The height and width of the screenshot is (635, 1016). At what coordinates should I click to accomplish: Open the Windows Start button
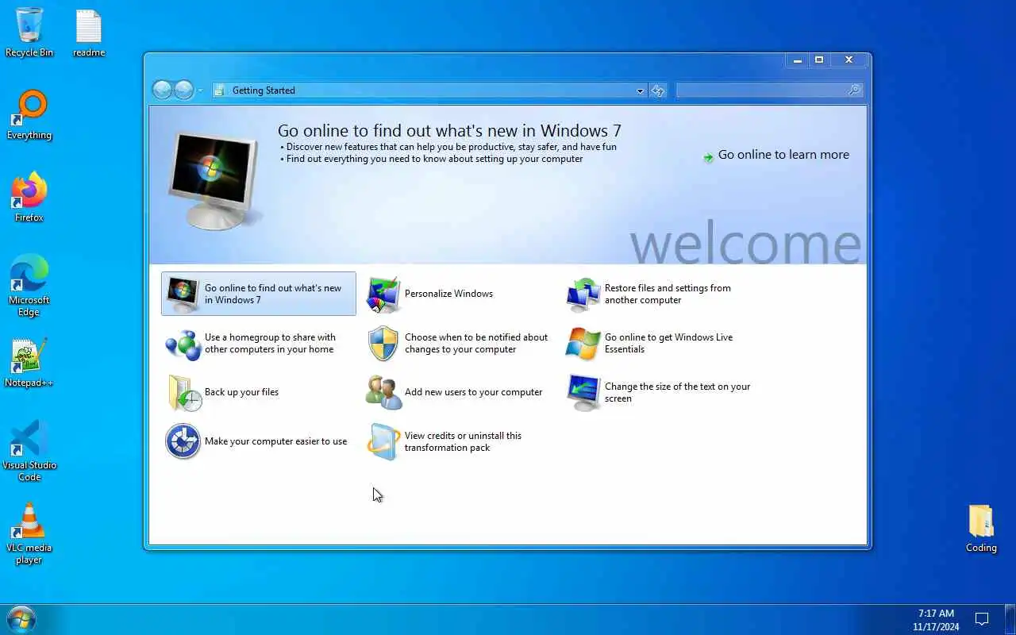(x=21, y=619)
